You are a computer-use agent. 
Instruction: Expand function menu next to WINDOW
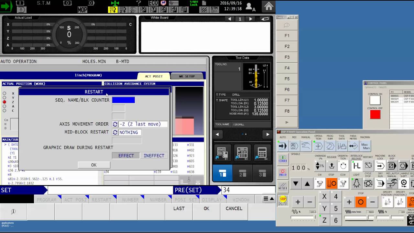click(x=268, y=199)
